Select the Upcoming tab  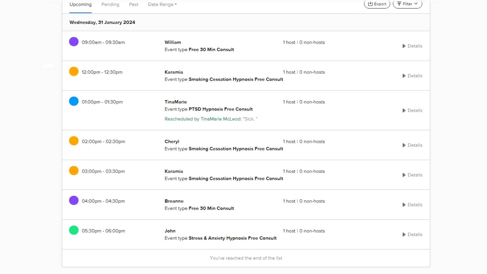pyautogui.click(x=80, y=5)
